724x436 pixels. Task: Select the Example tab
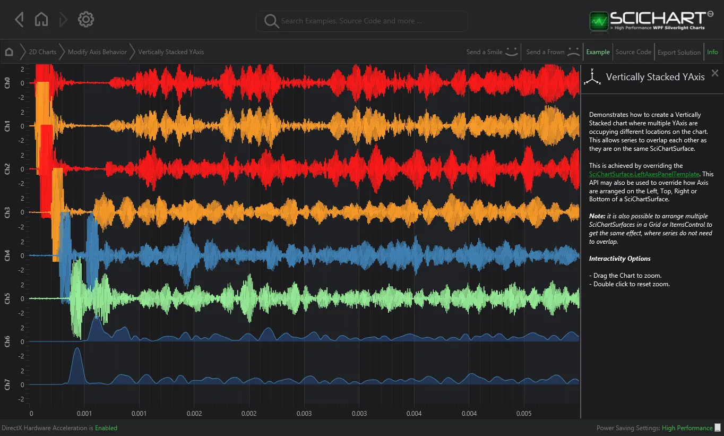click(598, 52)
